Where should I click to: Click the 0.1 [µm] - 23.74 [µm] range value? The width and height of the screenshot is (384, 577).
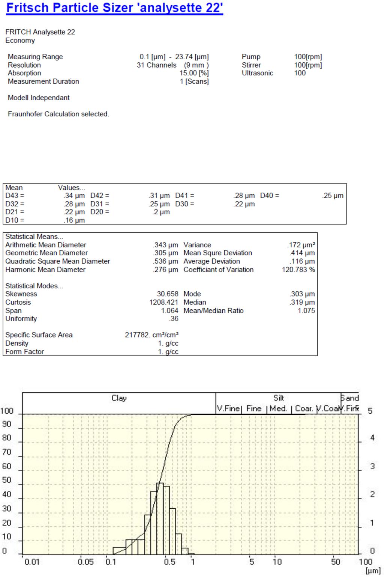tap(174, 57)
